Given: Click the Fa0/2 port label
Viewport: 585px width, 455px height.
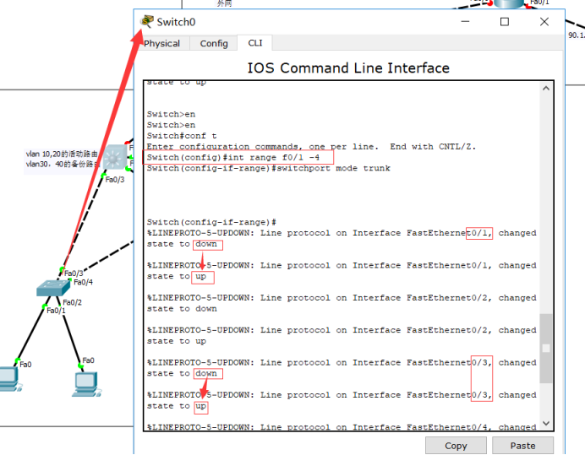Looking at the screenshot, I should 73,302.
